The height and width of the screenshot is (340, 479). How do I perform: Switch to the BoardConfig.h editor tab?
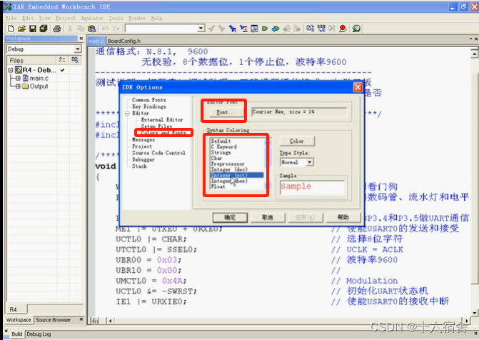point(124,41)
